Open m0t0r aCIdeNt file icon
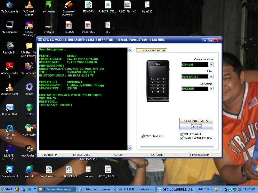The image size is (258, 193). (x=69, y=172)
